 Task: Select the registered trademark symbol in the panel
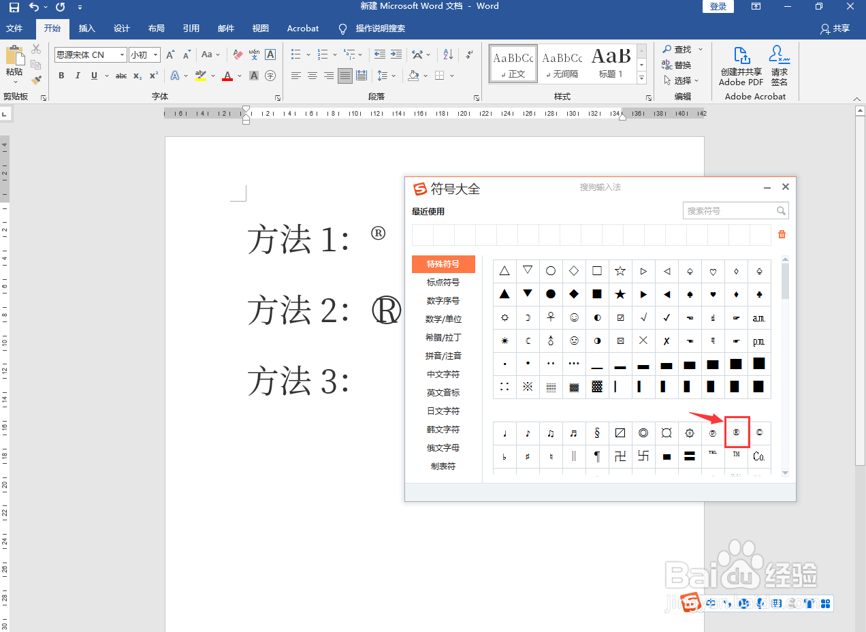(736, 432)
